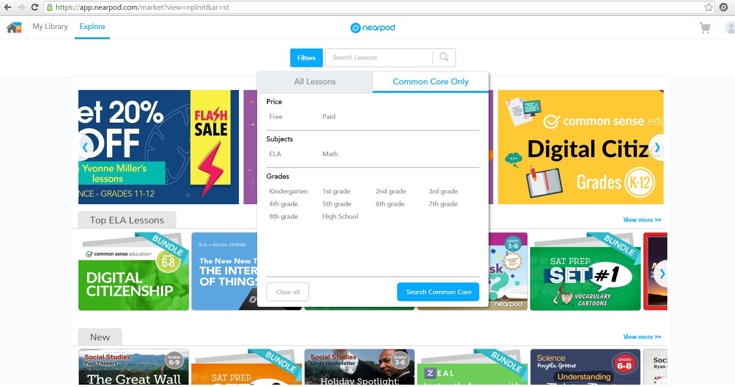Open the ZEAL bundle thumbnail

click(472, 367)
